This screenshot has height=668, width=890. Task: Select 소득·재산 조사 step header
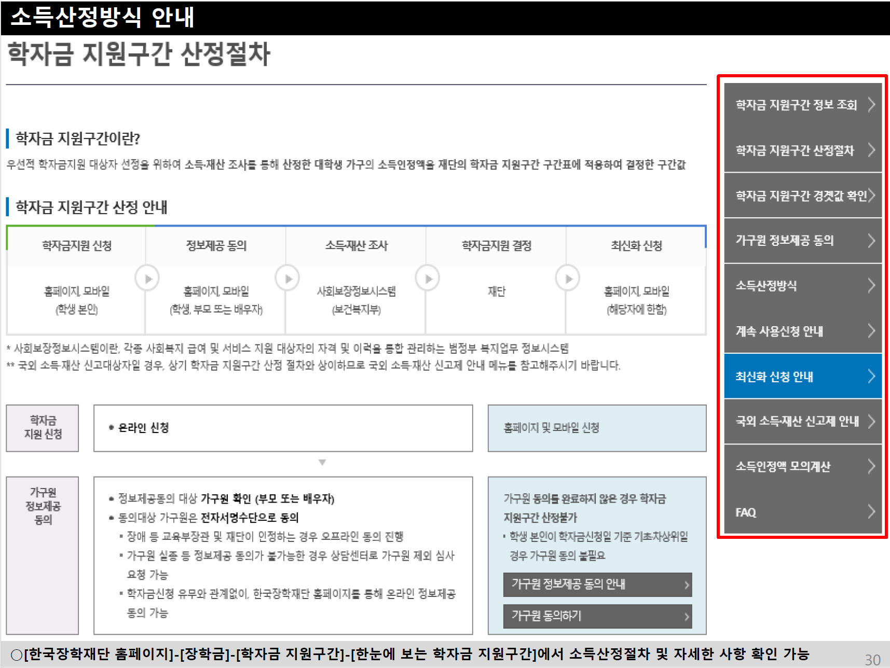tap(357, 246)
